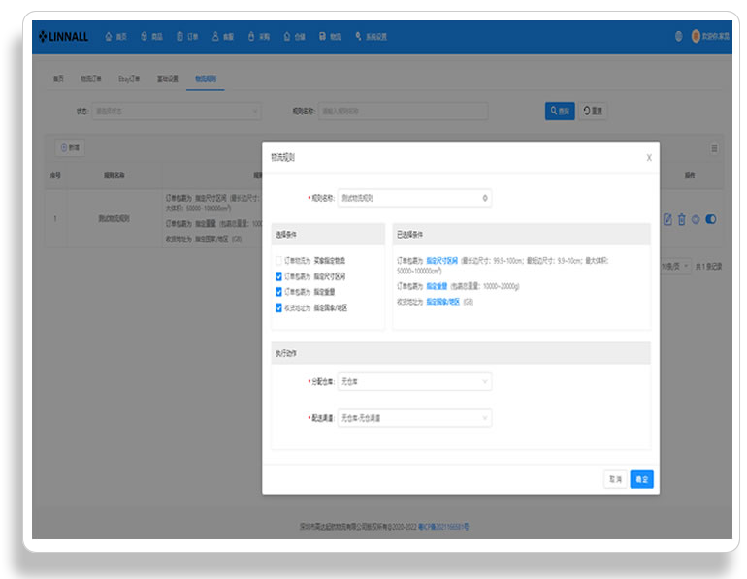Image resolution: width=747 pixels, height=579 pixels.
Task: Expand the status filter dropdown
Action: [177, 112]
